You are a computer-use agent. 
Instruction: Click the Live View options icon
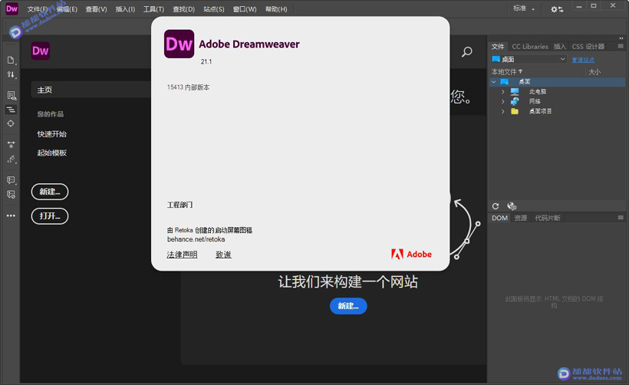click(11, 95)
